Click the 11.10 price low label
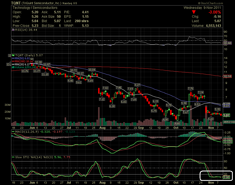This screenshot has height=185, width=235. point(45,74)
